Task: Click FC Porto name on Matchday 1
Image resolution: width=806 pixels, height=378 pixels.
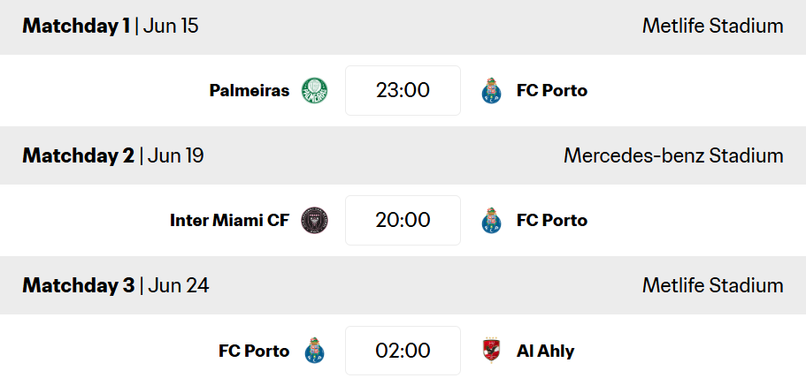Action: click(x=551, y=90)
